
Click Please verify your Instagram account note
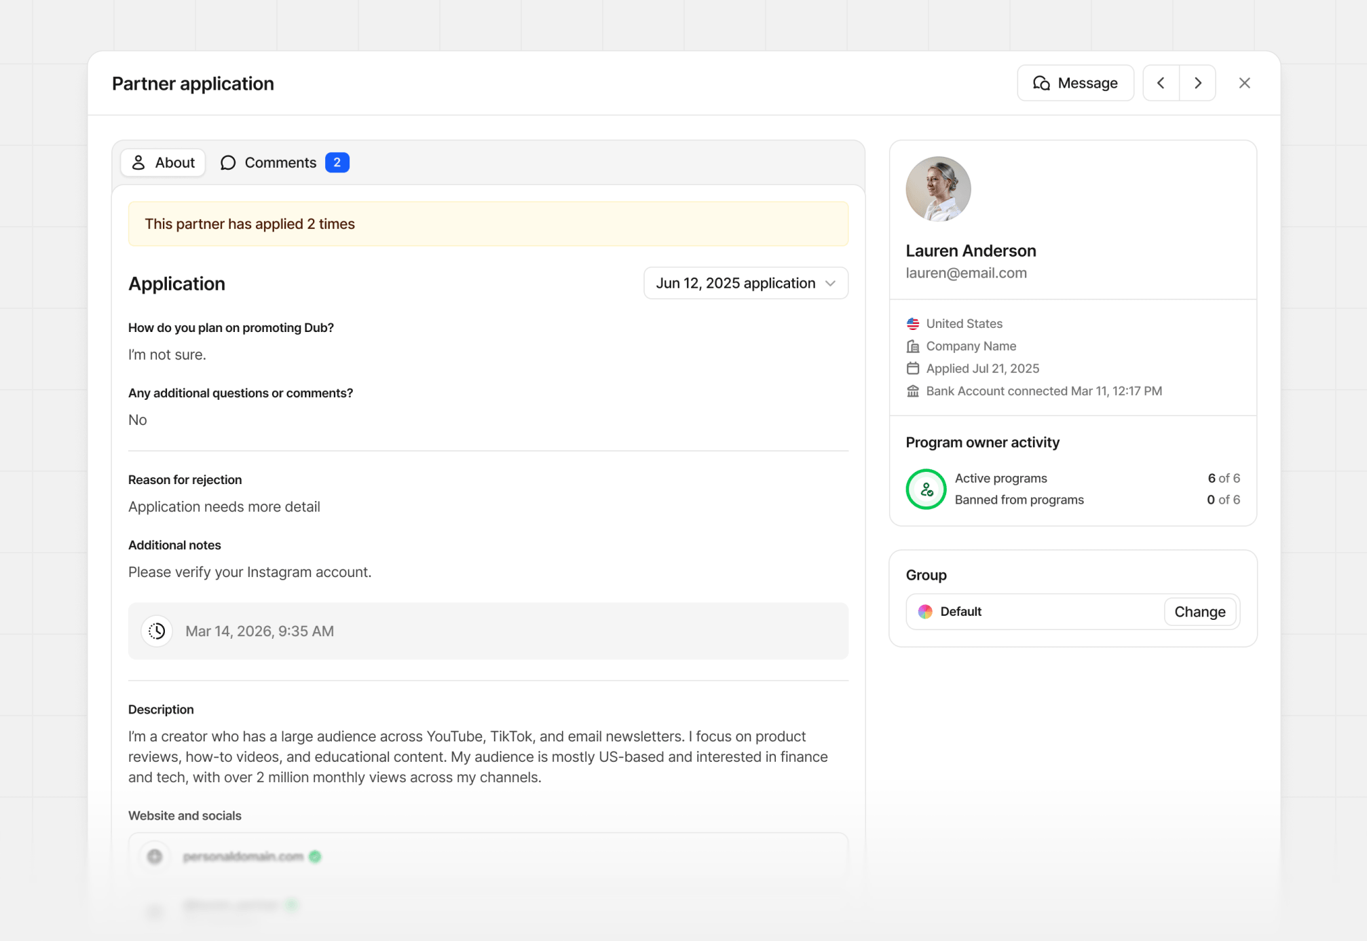pos(250,572)
